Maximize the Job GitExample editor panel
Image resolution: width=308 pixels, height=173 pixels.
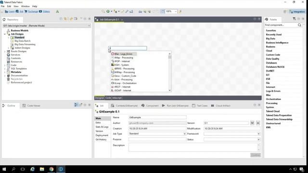pyautogui.click(x=259, y=19)
